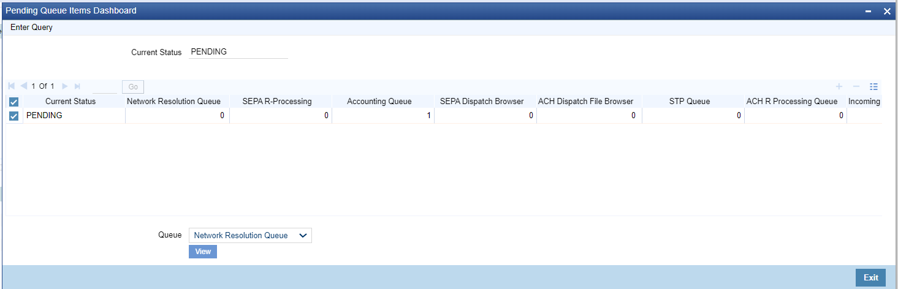Image resolution: width=898 pixels, height=289 pixels.
Task: Click the Exit button
Action: (870, 277)
